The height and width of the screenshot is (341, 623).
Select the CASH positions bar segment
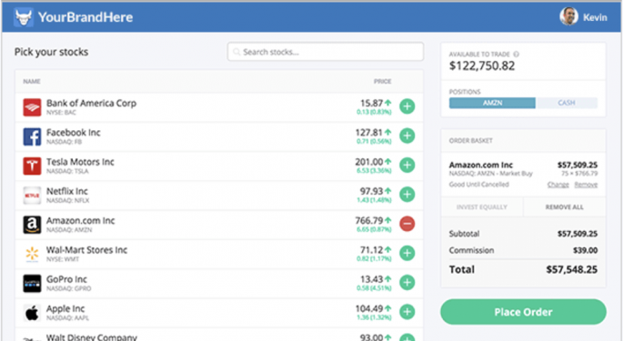point(567,103)
